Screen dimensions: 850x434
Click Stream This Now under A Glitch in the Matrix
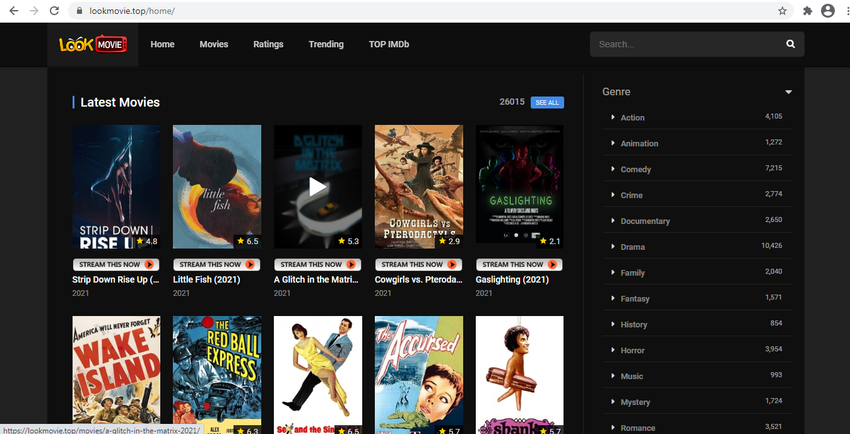tap(317, 264)
